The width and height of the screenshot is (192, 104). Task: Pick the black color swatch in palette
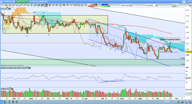tap(97, 5)
